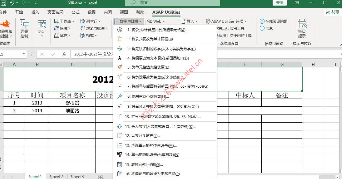Select cell with year 2013
This screenshot has width=342, height=179.
click(37, 103)
